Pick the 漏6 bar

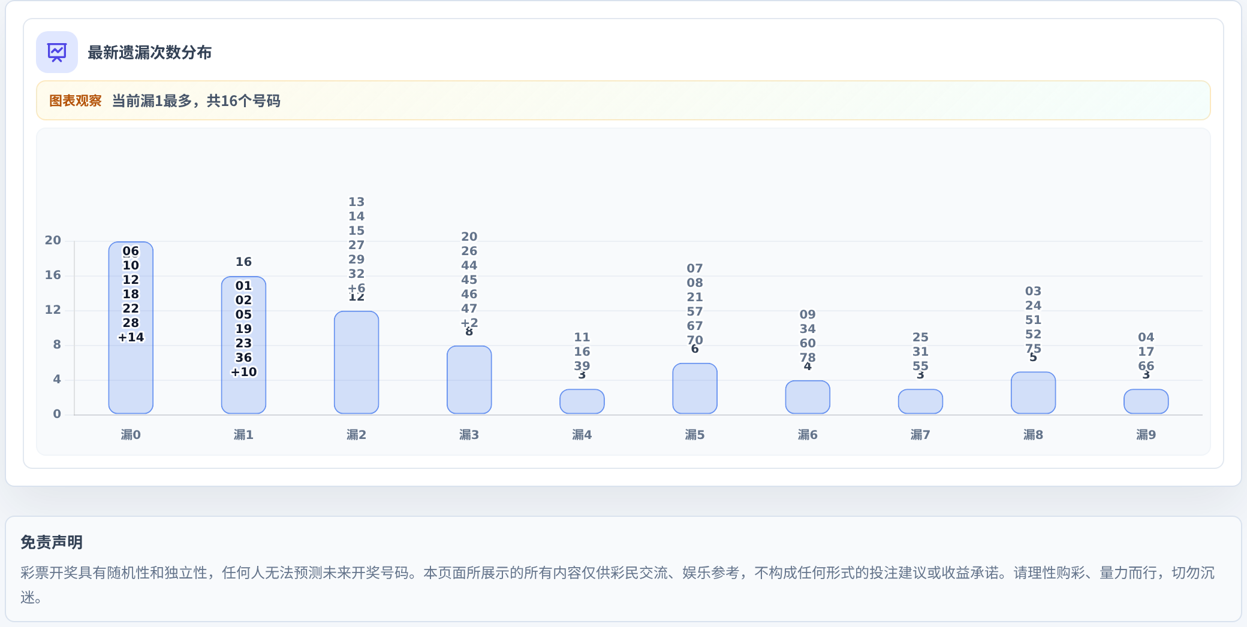tap(808, 397)
